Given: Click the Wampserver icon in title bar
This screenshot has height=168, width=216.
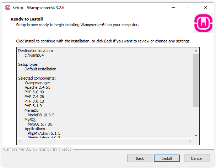Looking at the screenshot, I should (7, 7).
